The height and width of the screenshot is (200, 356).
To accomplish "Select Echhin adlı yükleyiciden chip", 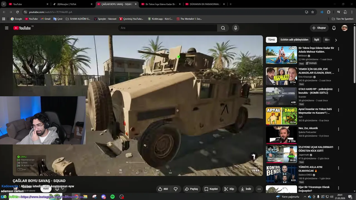I will tap(294, 40).
